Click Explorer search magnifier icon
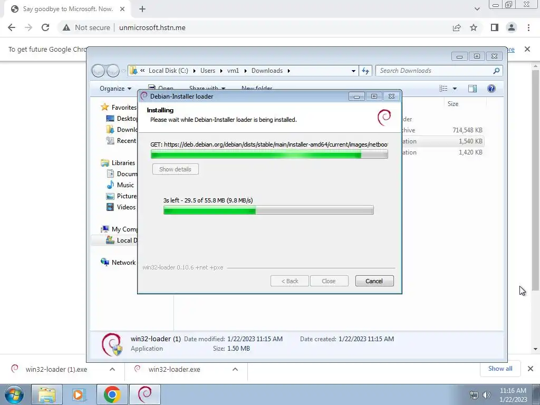540x405 pixels. pos(496,71)
